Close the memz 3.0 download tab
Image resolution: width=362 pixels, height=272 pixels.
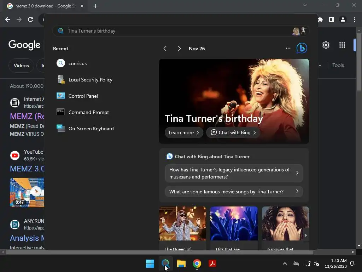click(x=82, y=6)
